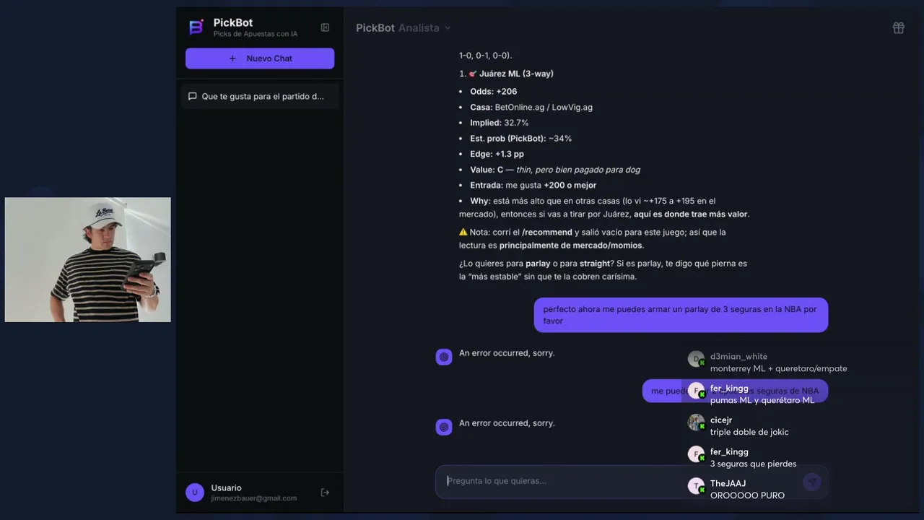Click fer_kingg's name above '3 seguras que pierdes'
The image size is (924, 520).
(729, 452)
